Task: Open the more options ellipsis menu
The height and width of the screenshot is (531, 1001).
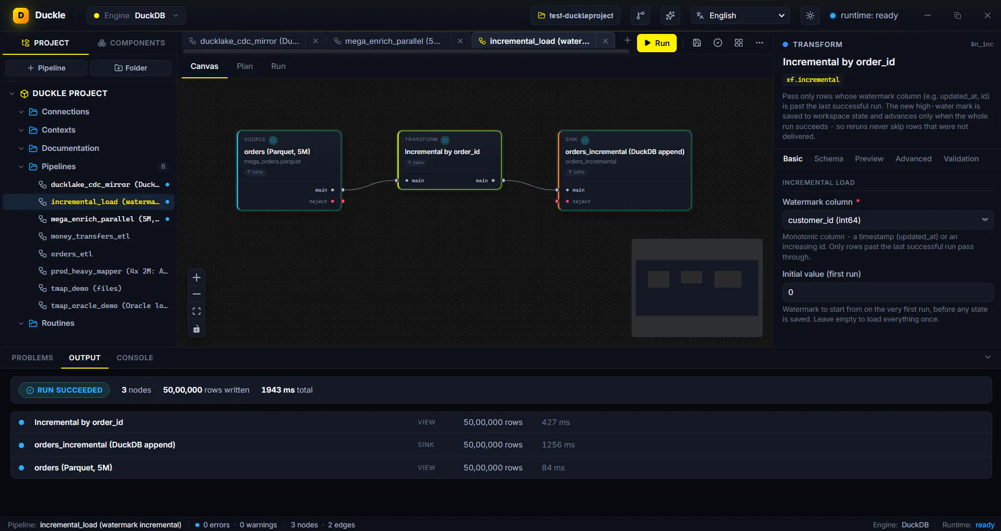Action: (759, 43)
